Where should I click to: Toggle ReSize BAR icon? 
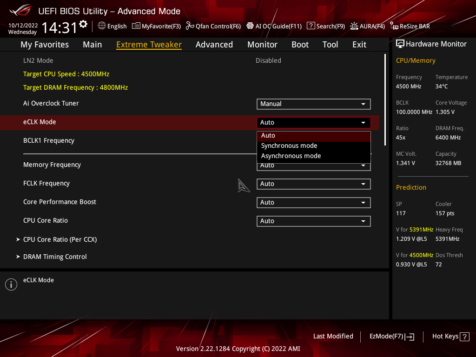tap(394, 26)
